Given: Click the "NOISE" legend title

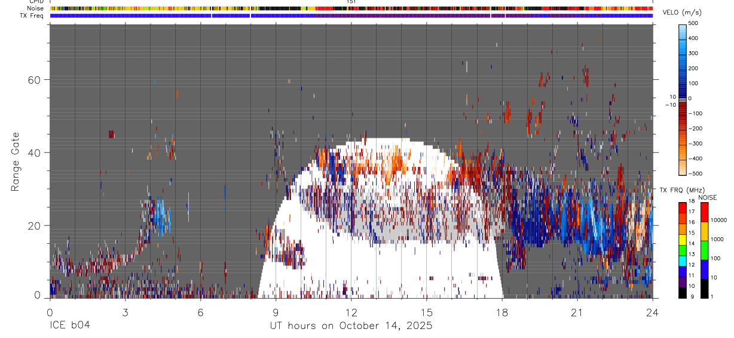Looking at the screenshot, I should 707,197.
